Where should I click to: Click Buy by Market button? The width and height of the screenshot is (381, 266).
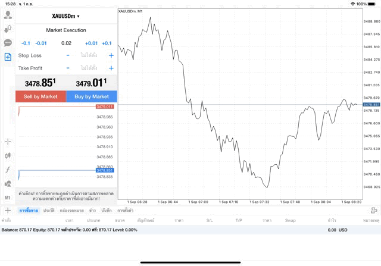92,96
